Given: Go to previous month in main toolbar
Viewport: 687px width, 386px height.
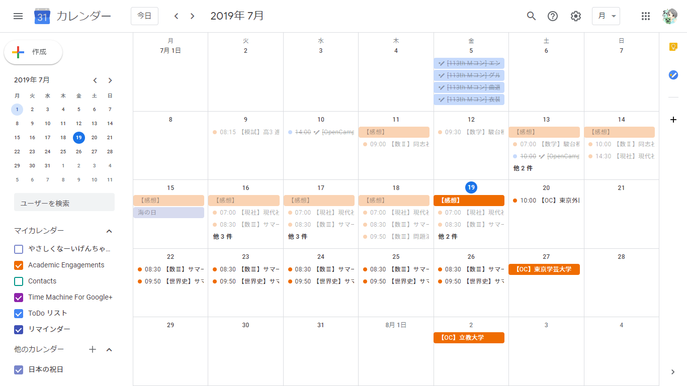Looking at the screenshot, I should [176, 16].
